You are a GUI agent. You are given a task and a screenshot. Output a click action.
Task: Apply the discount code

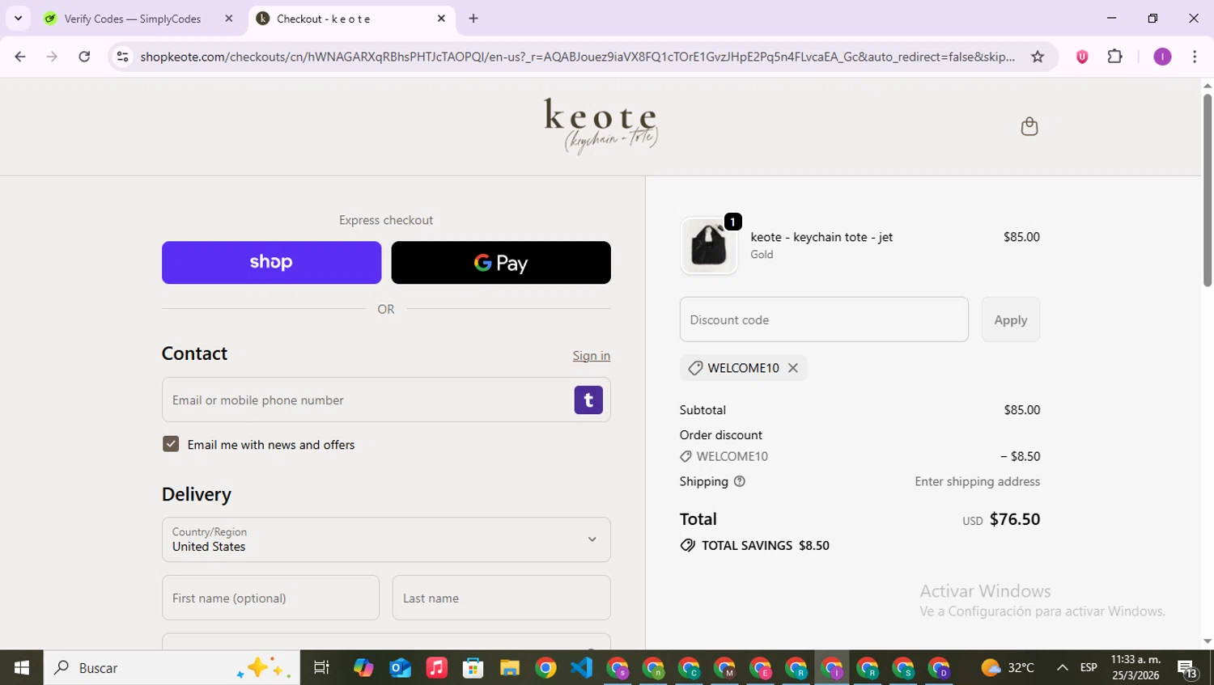click(x=1010, y=319)
